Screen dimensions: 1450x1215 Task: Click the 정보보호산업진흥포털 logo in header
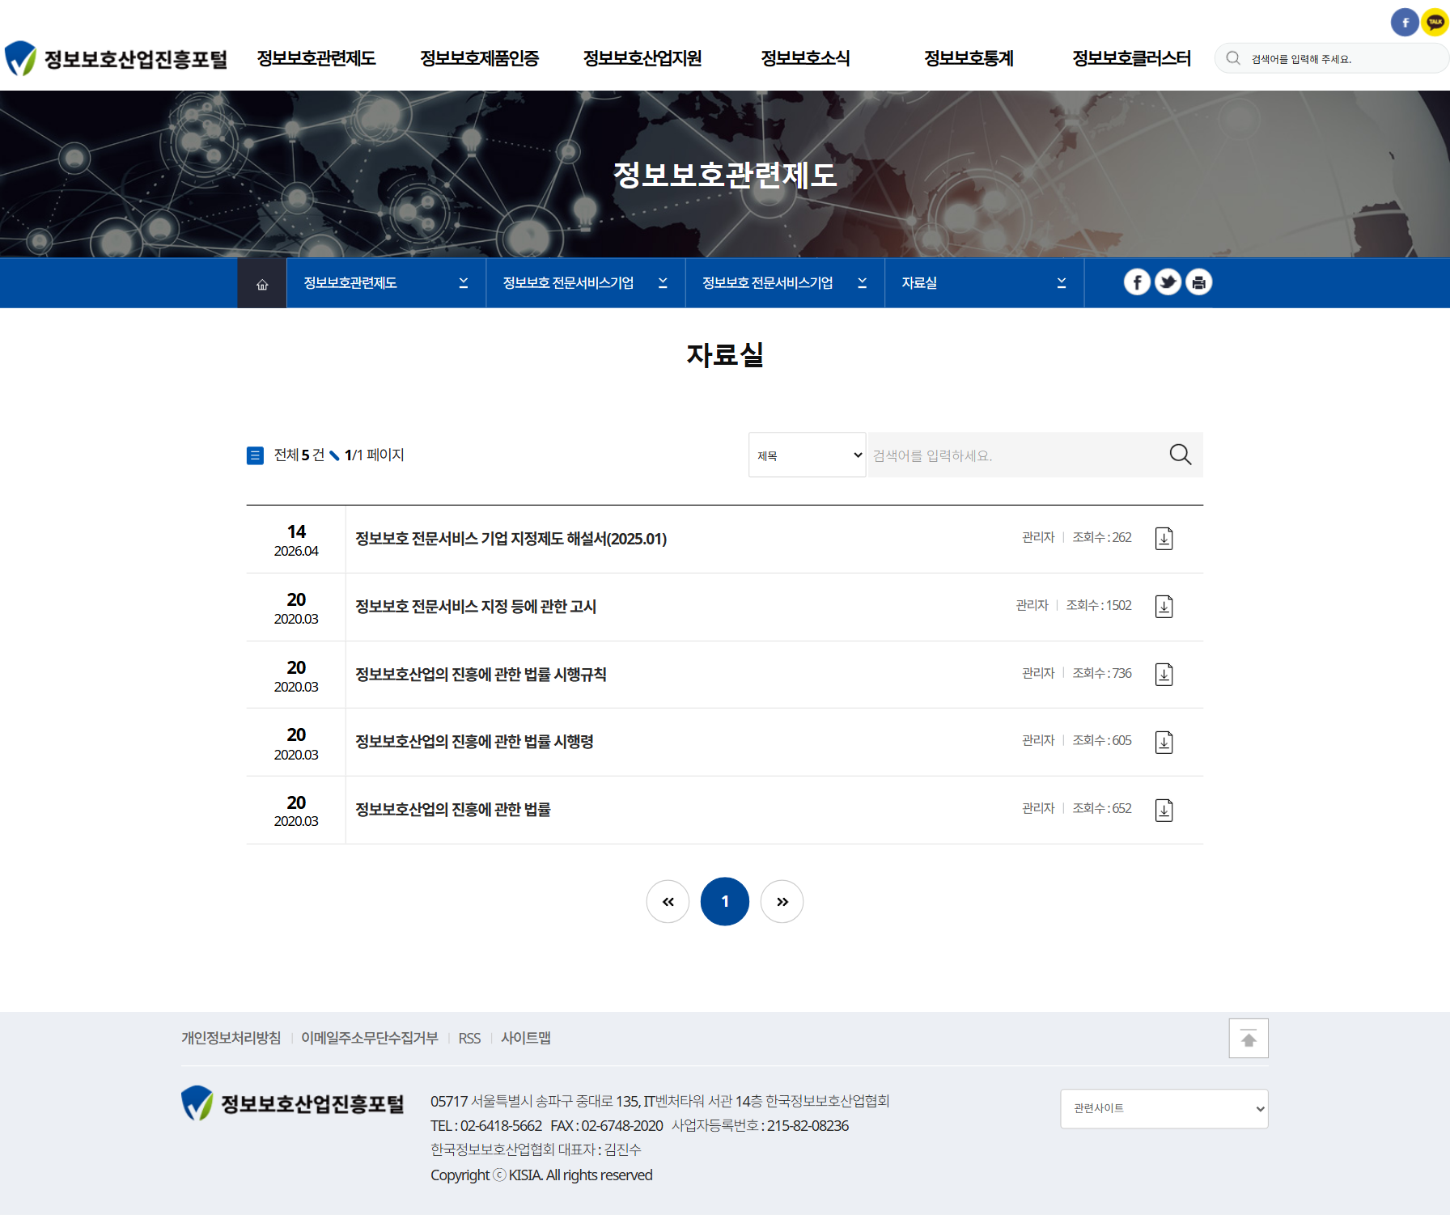point(116,58)
